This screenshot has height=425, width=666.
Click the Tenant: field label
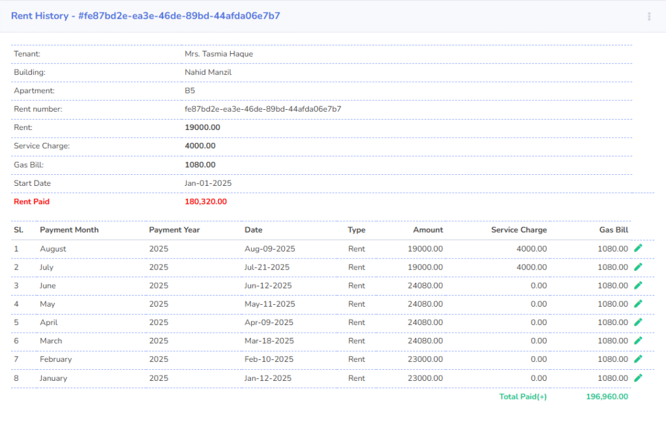pos(27,54)
